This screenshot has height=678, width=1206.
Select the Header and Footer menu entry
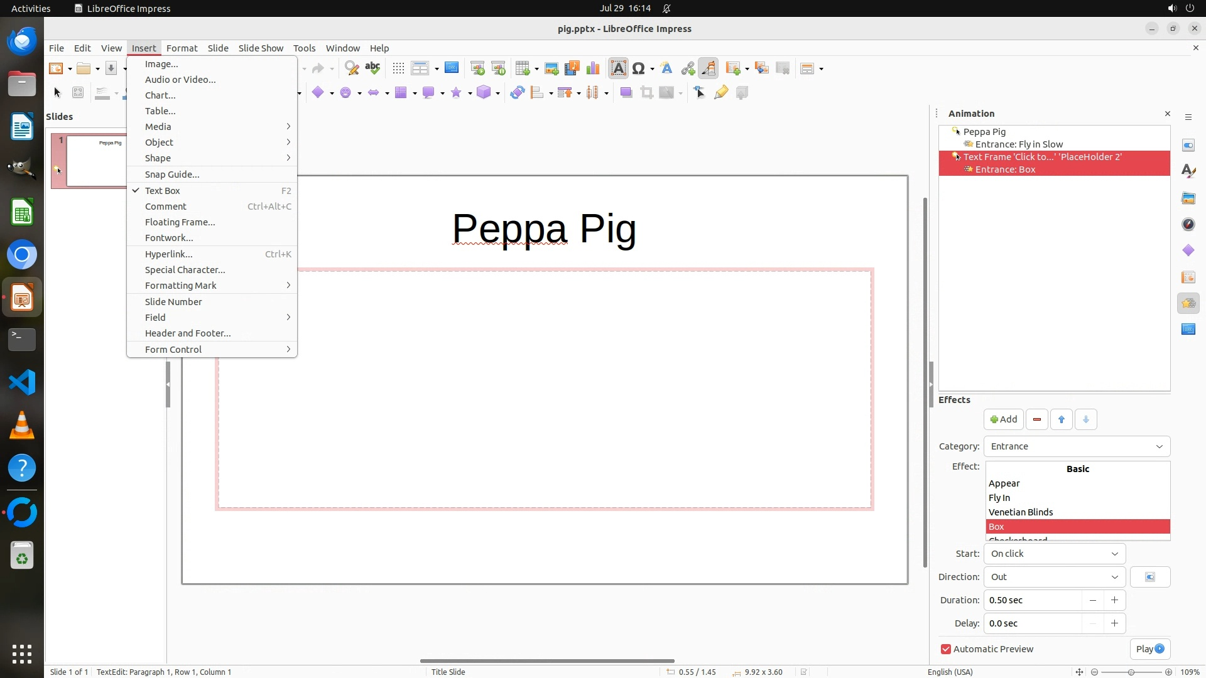pos(188,333)
